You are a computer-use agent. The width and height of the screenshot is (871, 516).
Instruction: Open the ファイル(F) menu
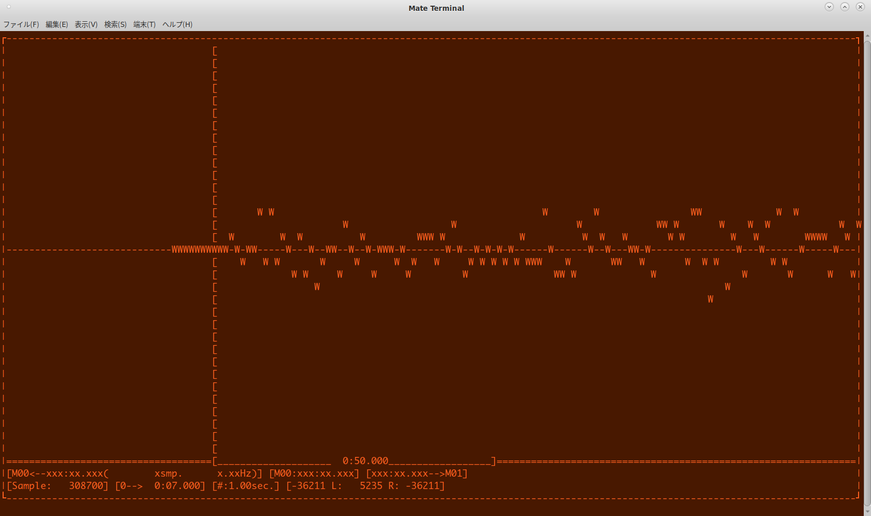21,24
